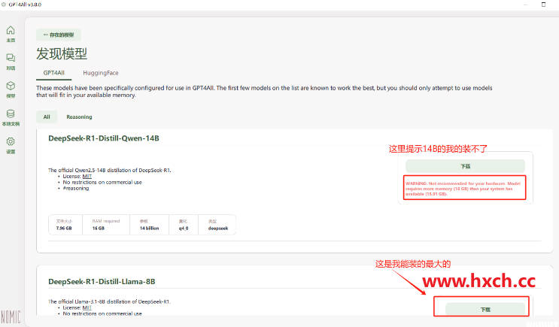559x327 pixels.
Task: Open the Settings gear icon
Action: (x=11, y=141)
